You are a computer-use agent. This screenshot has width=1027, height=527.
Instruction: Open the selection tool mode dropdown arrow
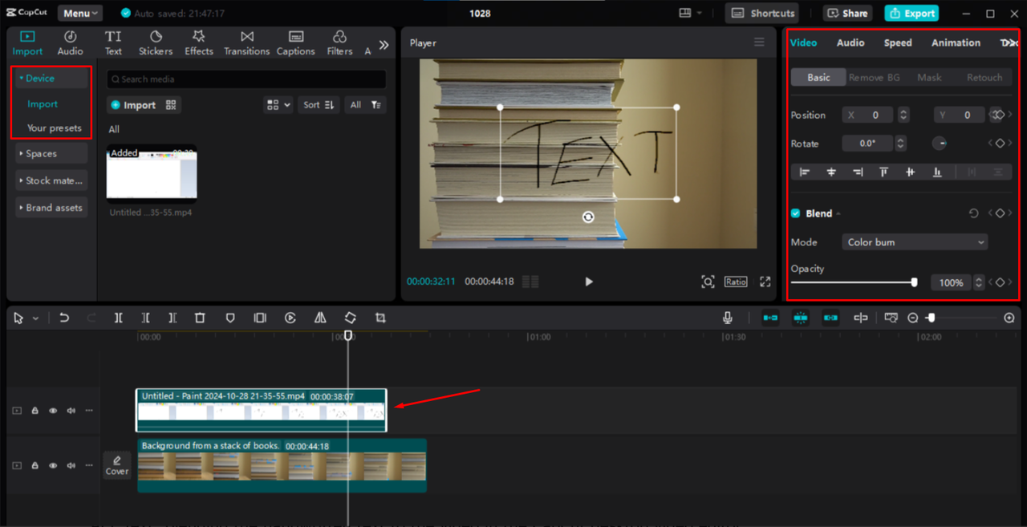pyautogui.click(x=35, y=318)
